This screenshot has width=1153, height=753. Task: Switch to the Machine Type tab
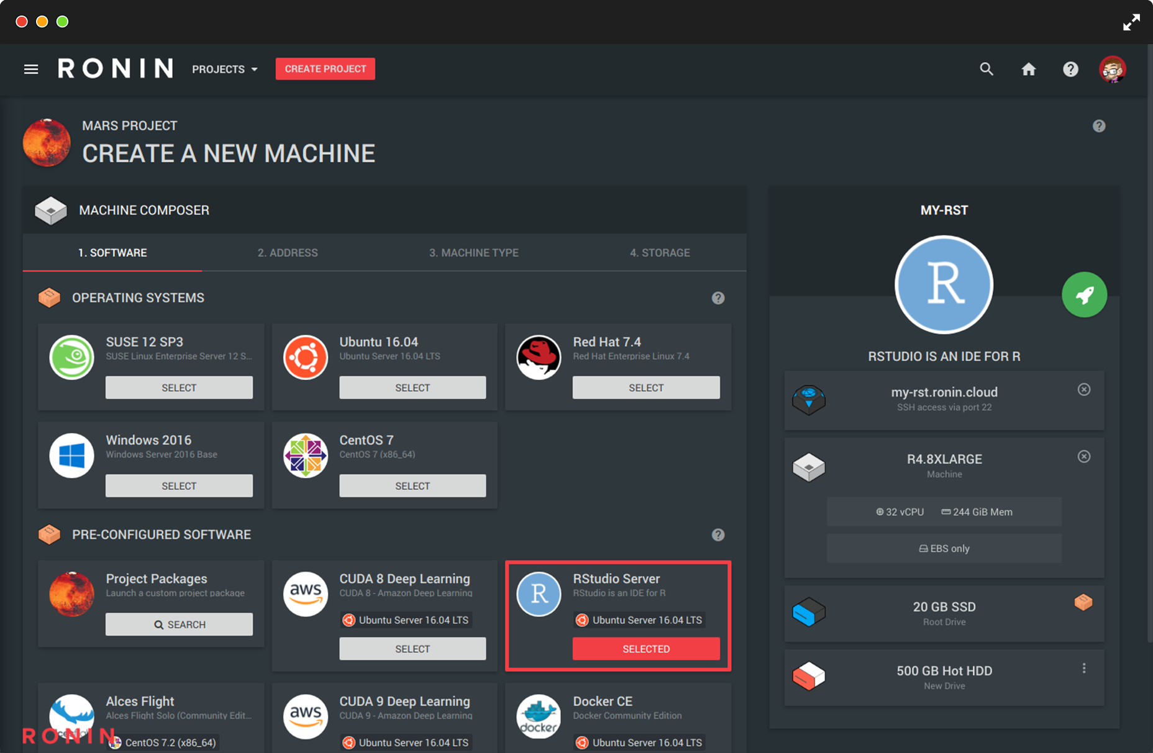[x=473, y=253]
